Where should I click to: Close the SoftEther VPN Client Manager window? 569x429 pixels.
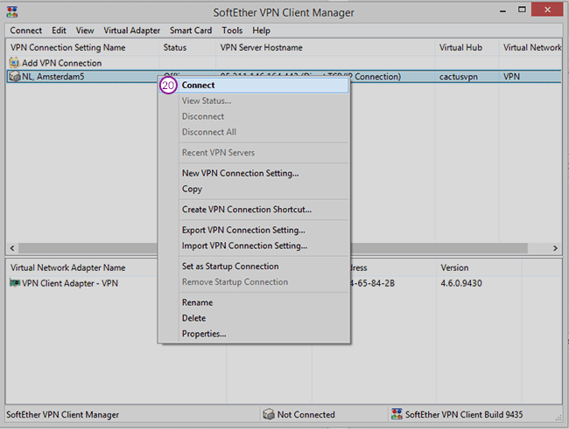tap(547, 10)
